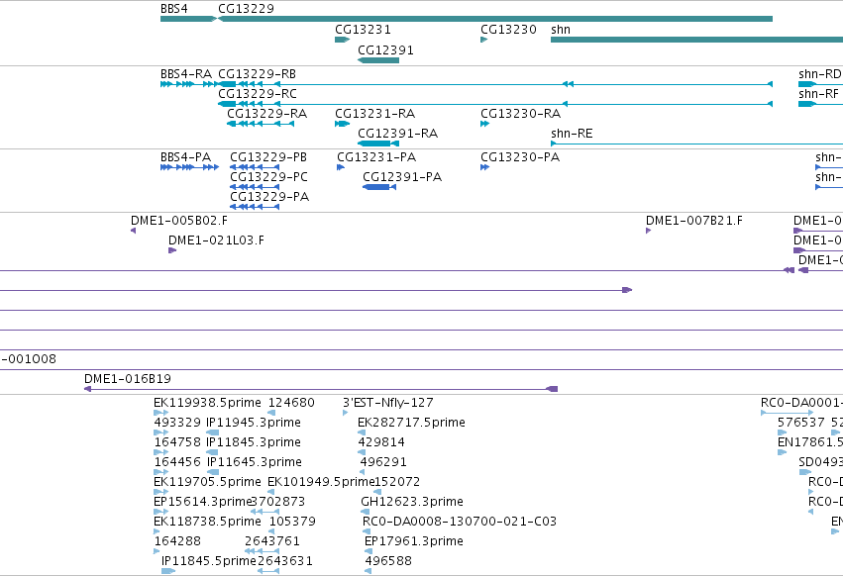Viewport: 843px width, 576px height.
Task: Click EST 429814
Action: coord(362,452)
